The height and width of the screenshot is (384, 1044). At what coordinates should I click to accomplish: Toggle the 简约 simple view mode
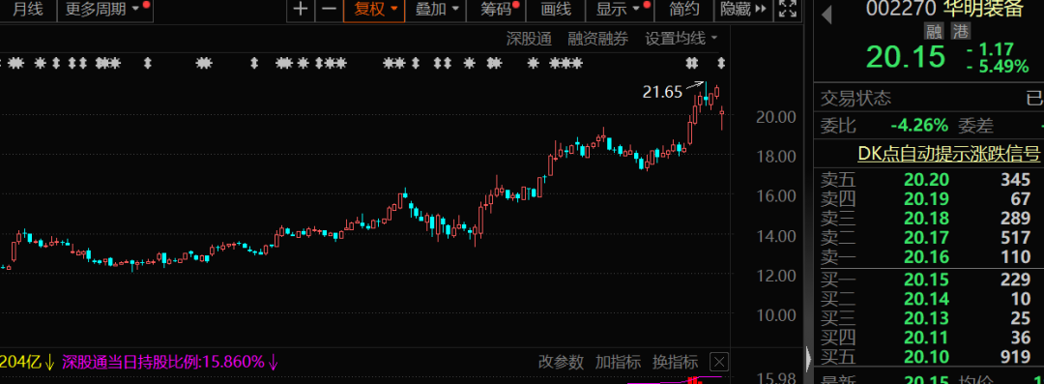click(x=683, y=10)
